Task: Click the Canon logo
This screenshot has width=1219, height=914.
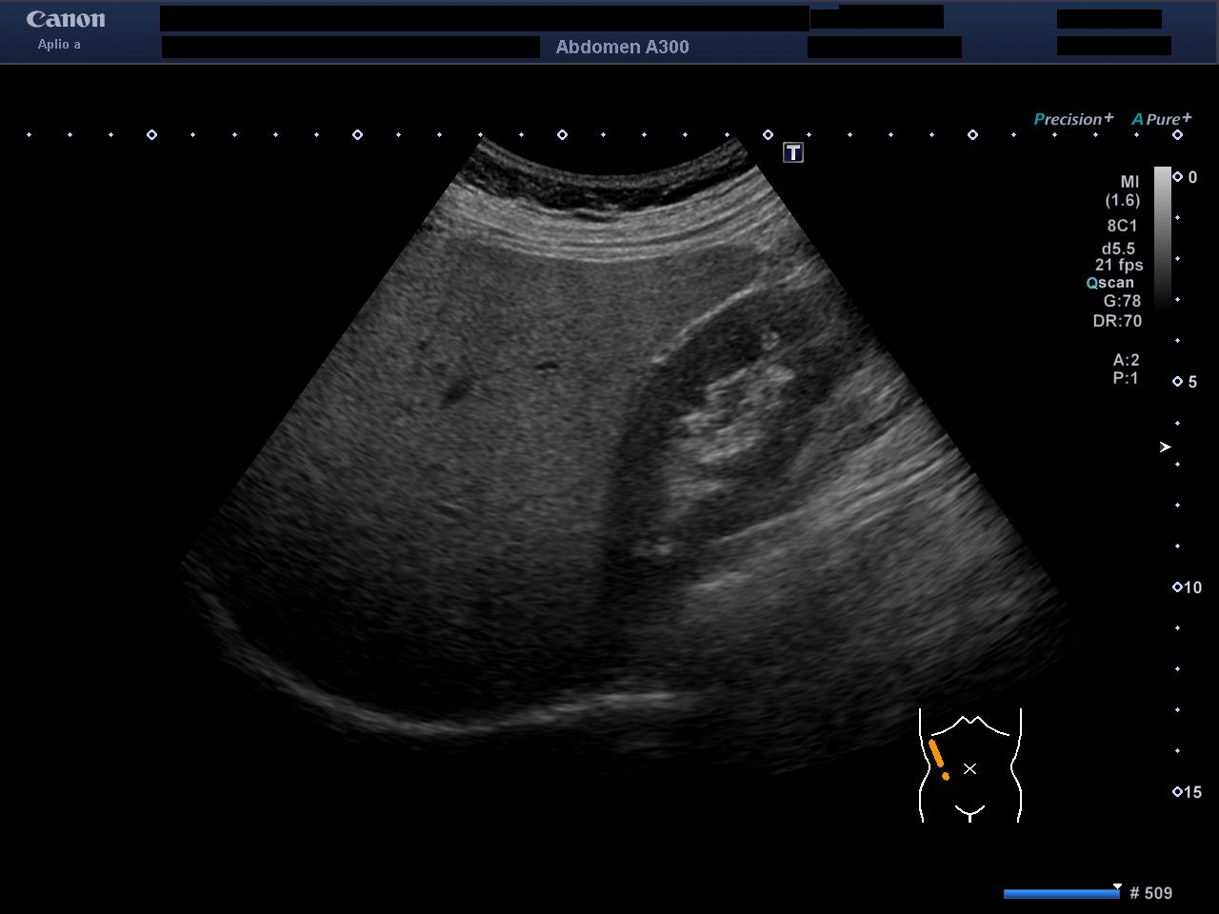Action: point(66,20)
